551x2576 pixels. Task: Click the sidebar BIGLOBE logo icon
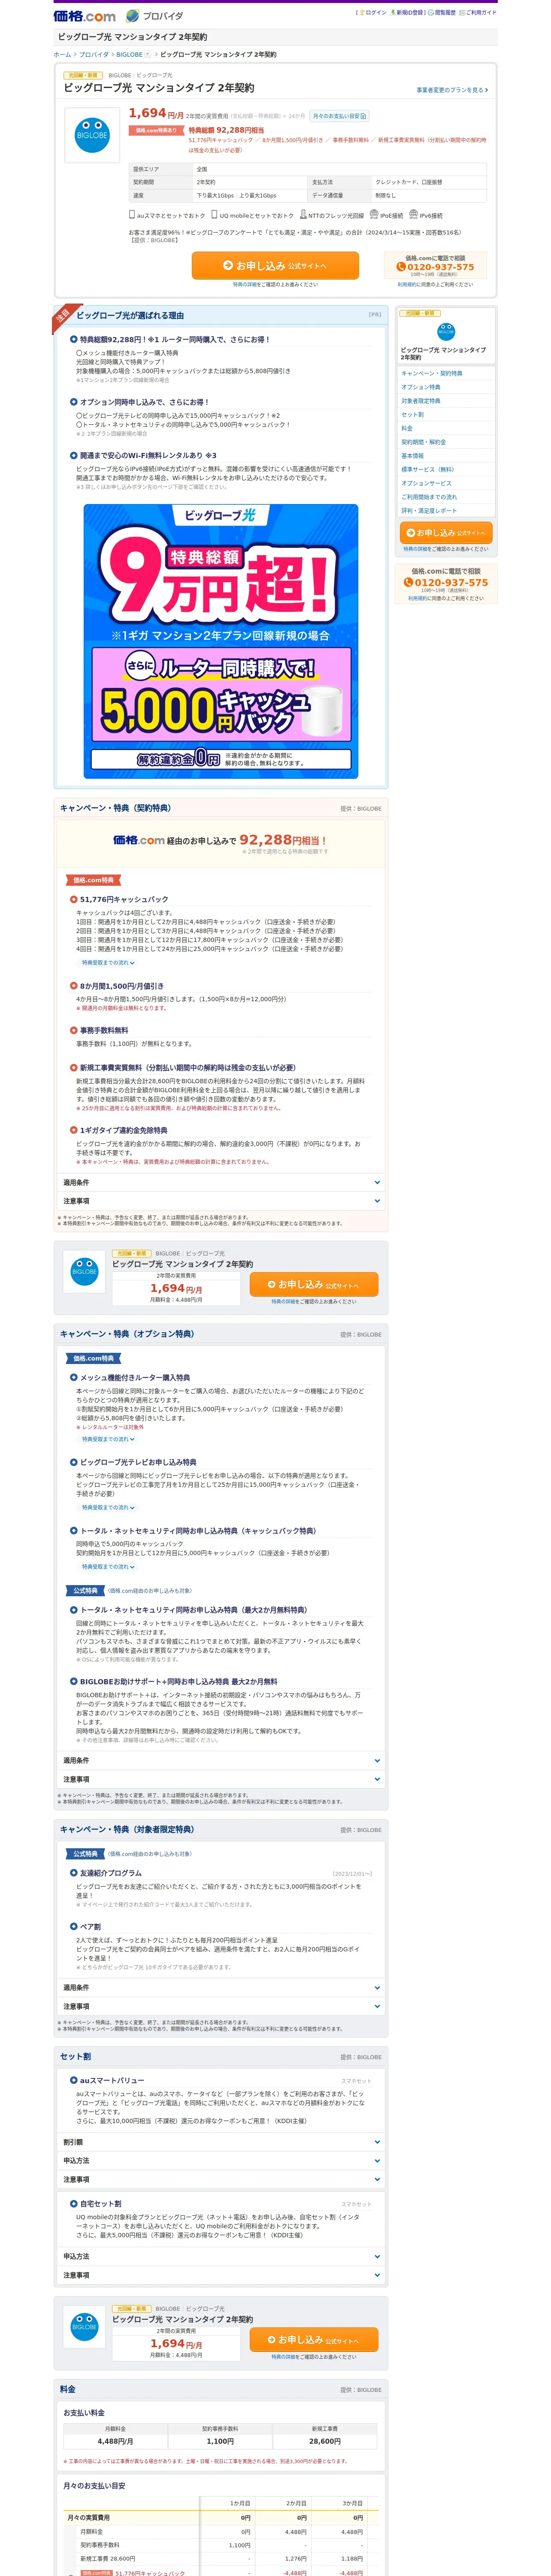click(446, 332)
